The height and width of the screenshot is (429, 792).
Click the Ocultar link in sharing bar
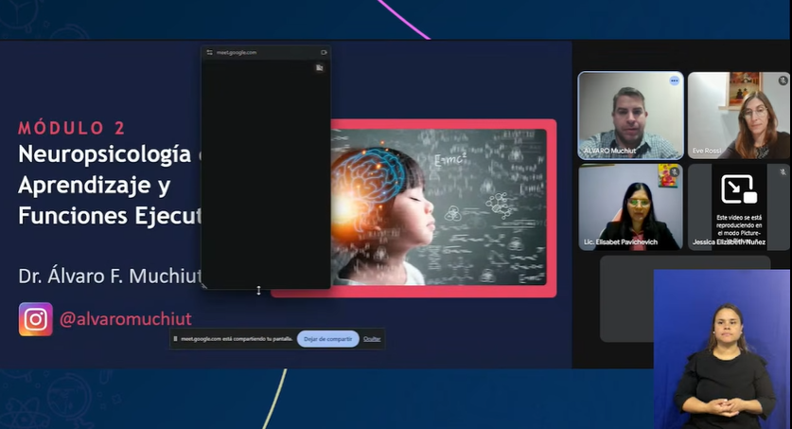coord(372,339)
